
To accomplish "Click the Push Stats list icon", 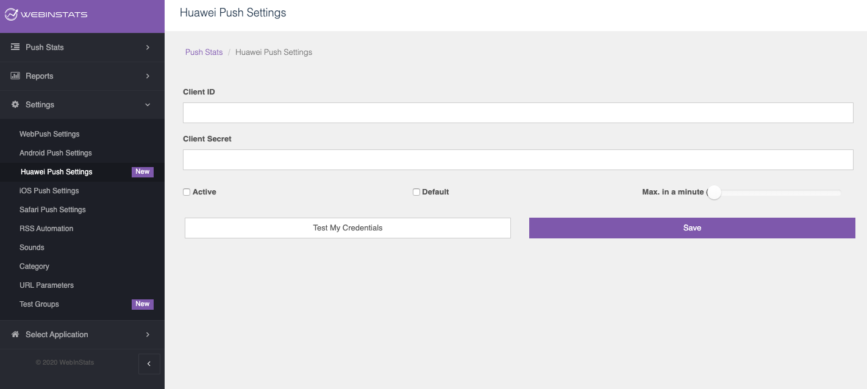I will [15, 47].
